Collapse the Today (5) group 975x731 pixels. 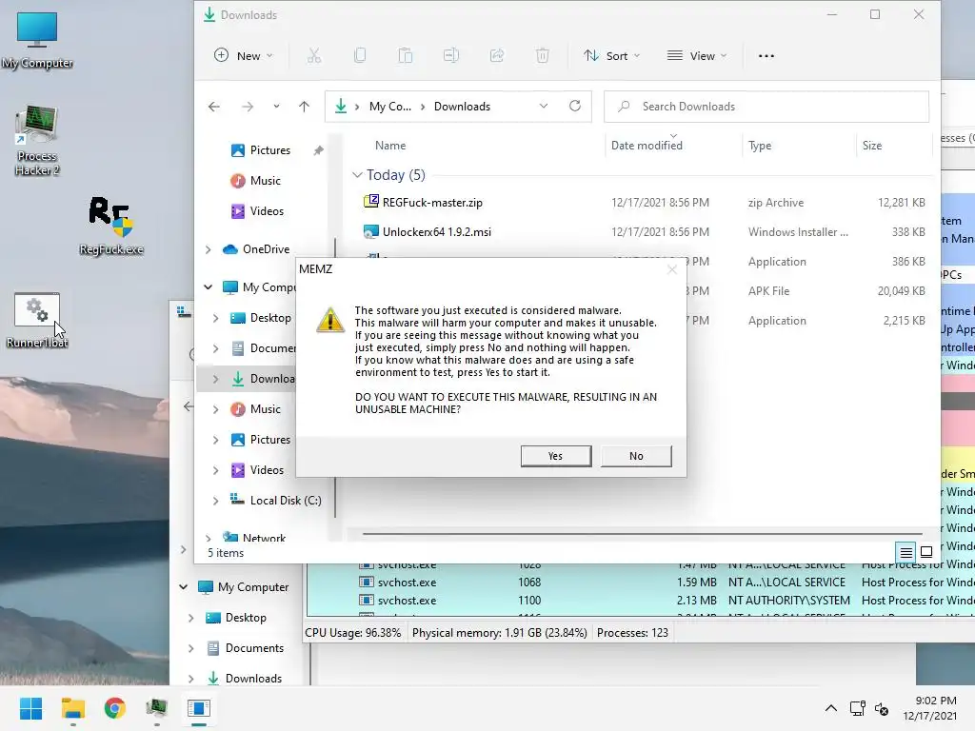click(358, 175)
